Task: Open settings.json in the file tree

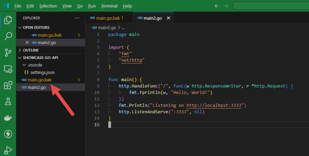Action: click(x=42, y=73)
